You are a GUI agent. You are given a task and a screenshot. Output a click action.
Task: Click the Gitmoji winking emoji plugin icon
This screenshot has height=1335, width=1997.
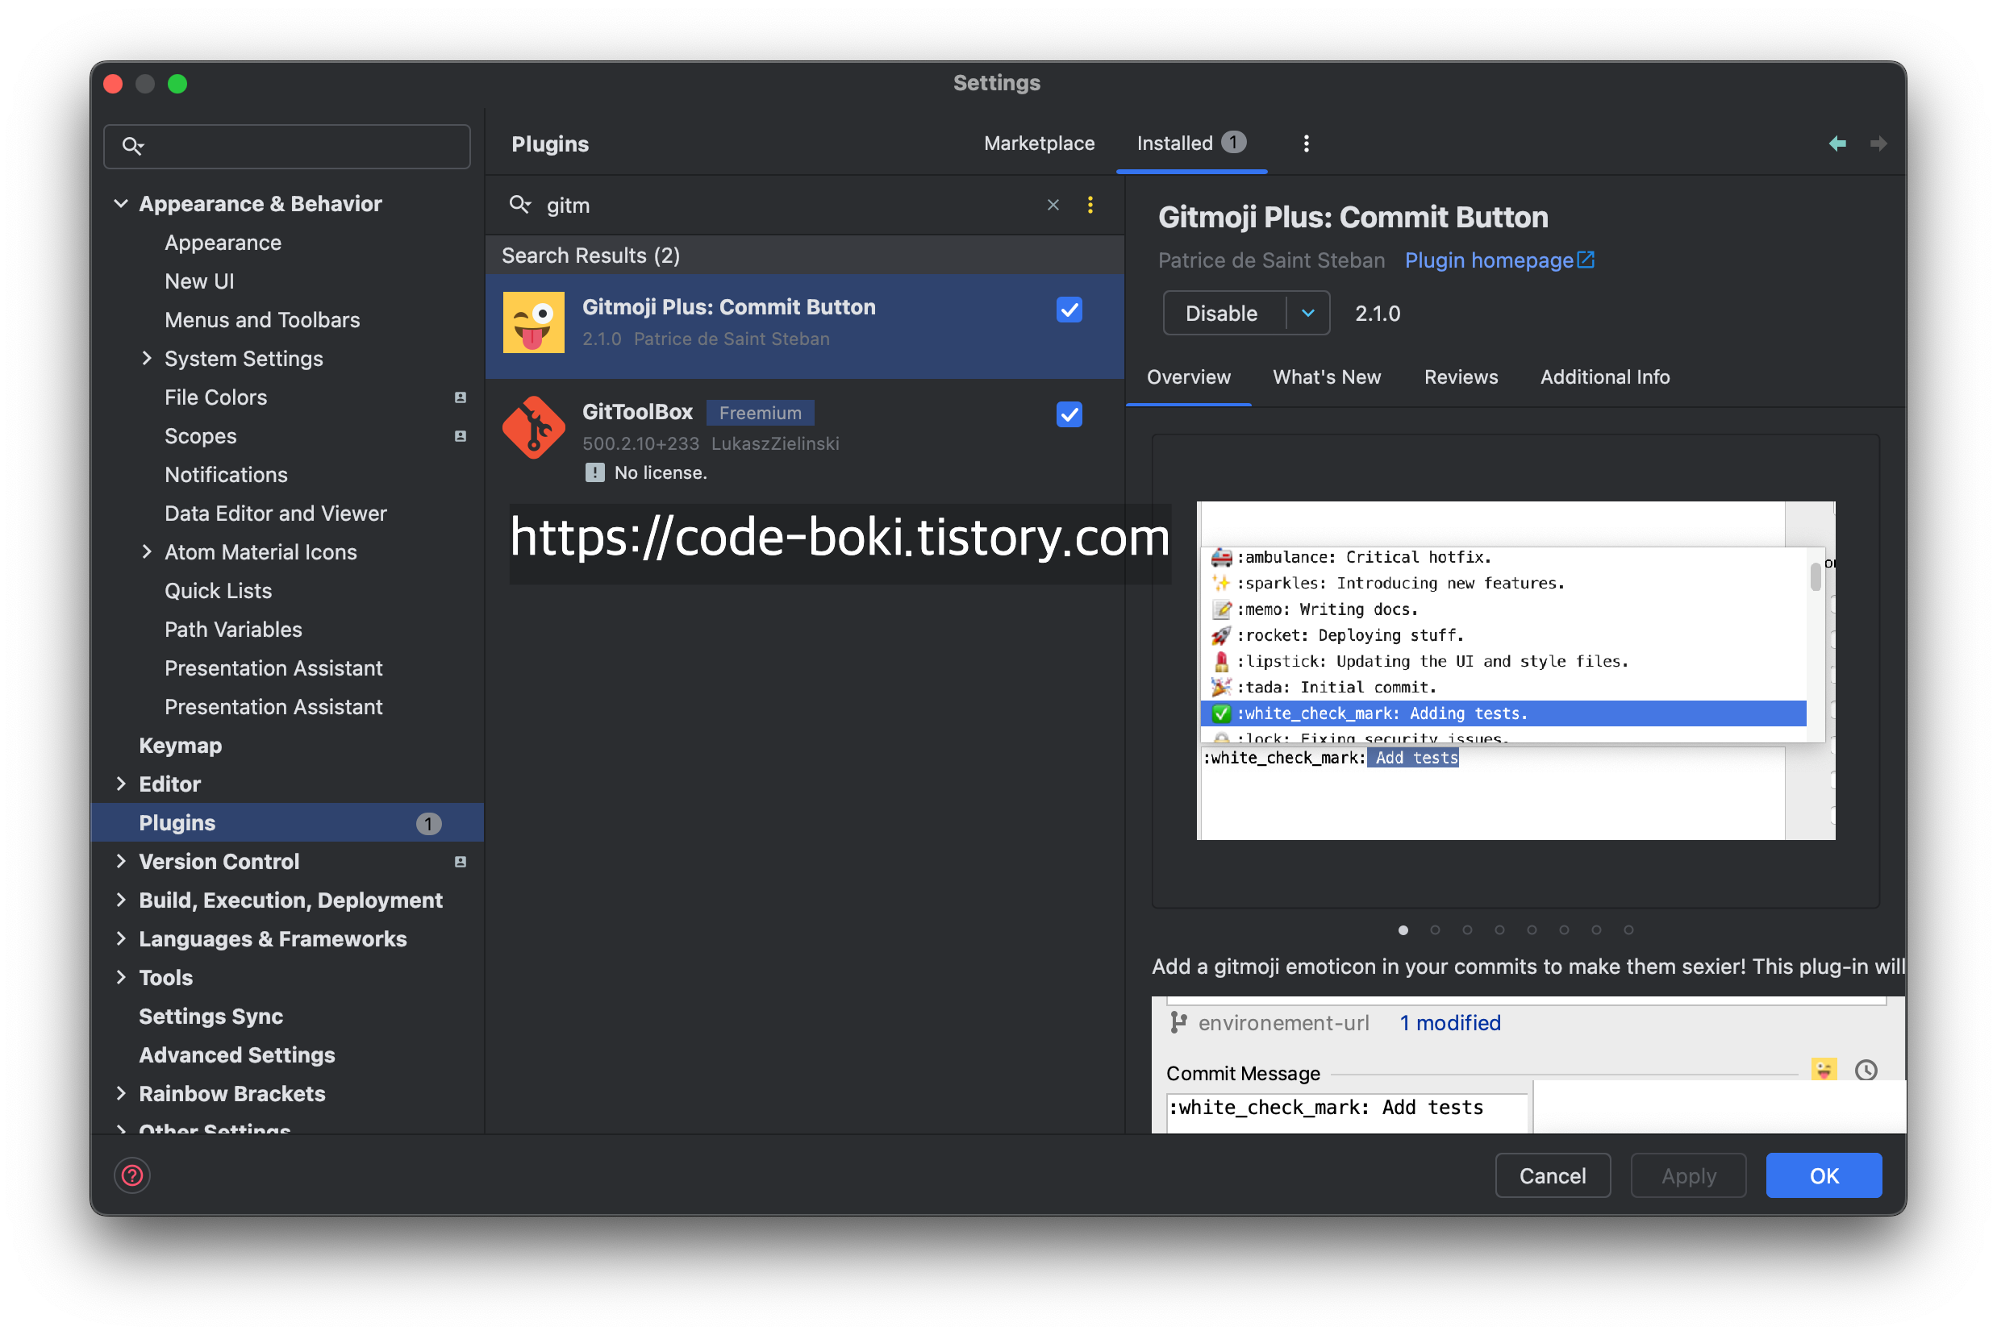point(533,322)
